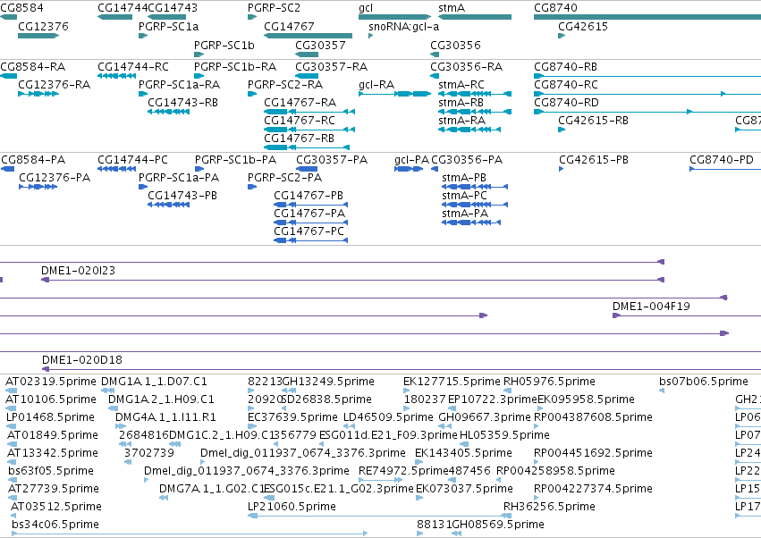Select EST RP004387608.5prime
This screenshot has width=761, height=538.
593,417
